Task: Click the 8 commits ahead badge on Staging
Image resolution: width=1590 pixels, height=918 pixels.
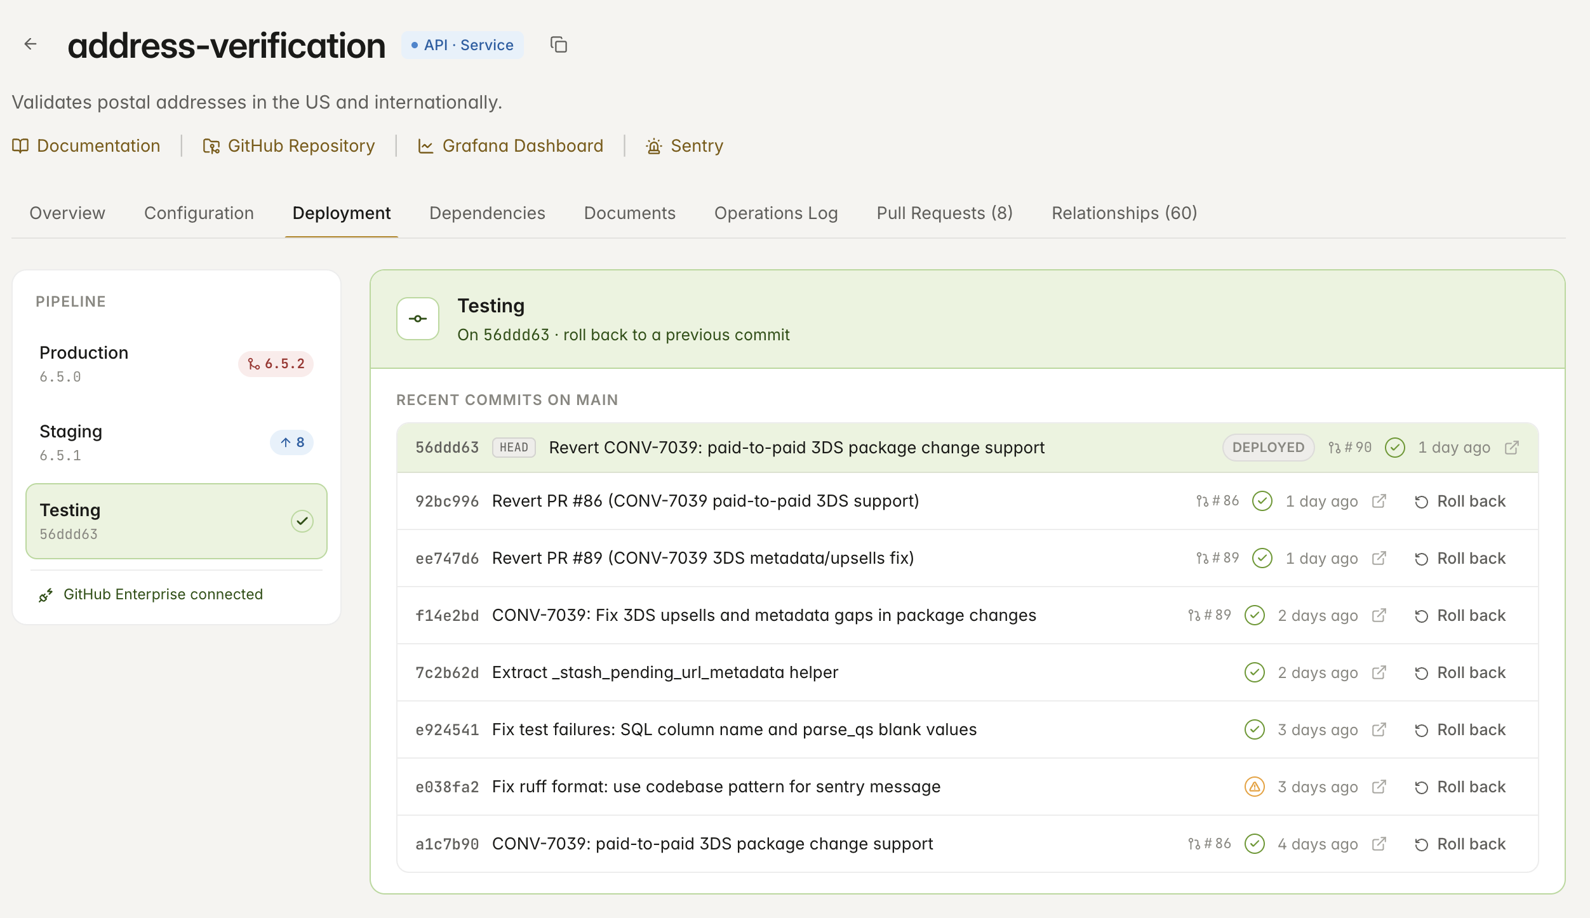Action: point(292,442)
